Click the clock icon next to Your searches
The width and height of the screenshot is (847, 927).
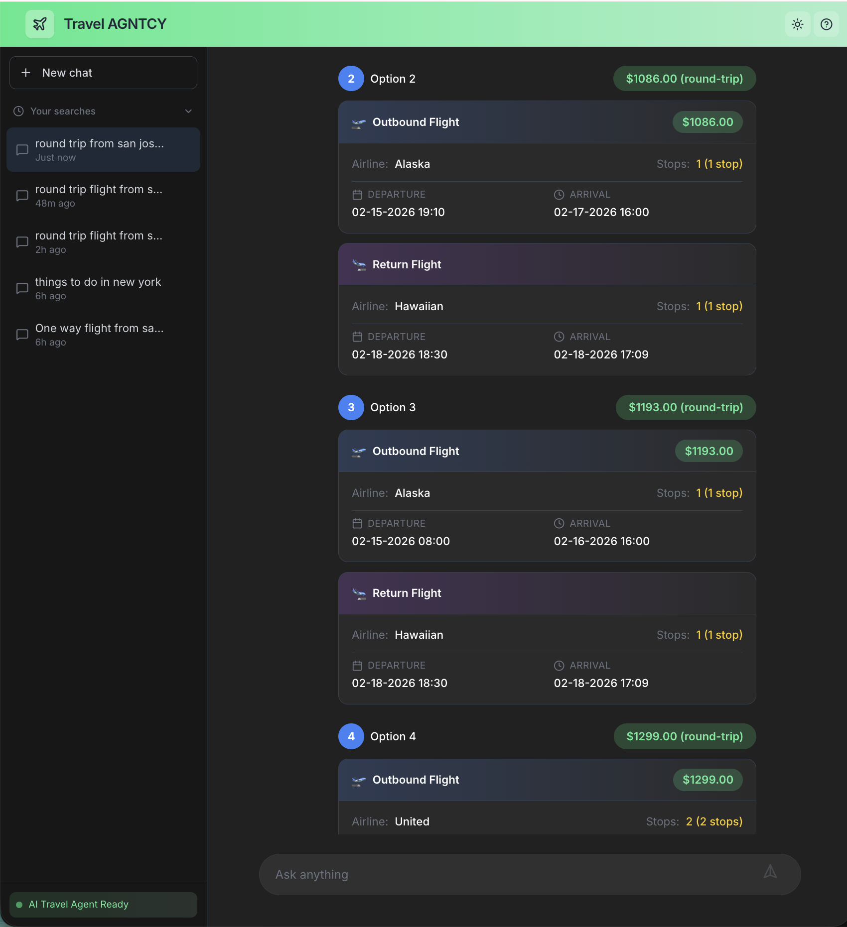(18, 111)
